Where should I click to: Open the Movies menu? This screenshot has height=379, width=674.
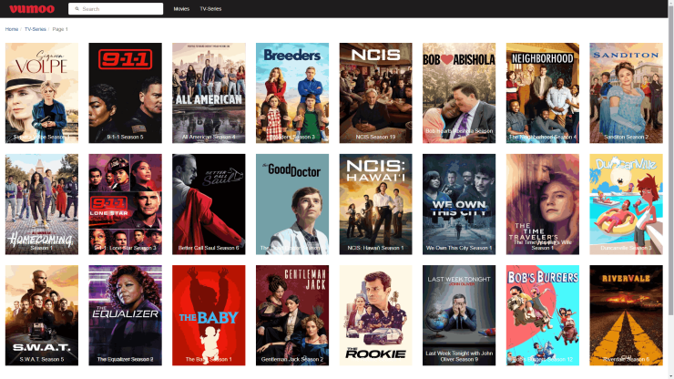(x=181, y=8)
